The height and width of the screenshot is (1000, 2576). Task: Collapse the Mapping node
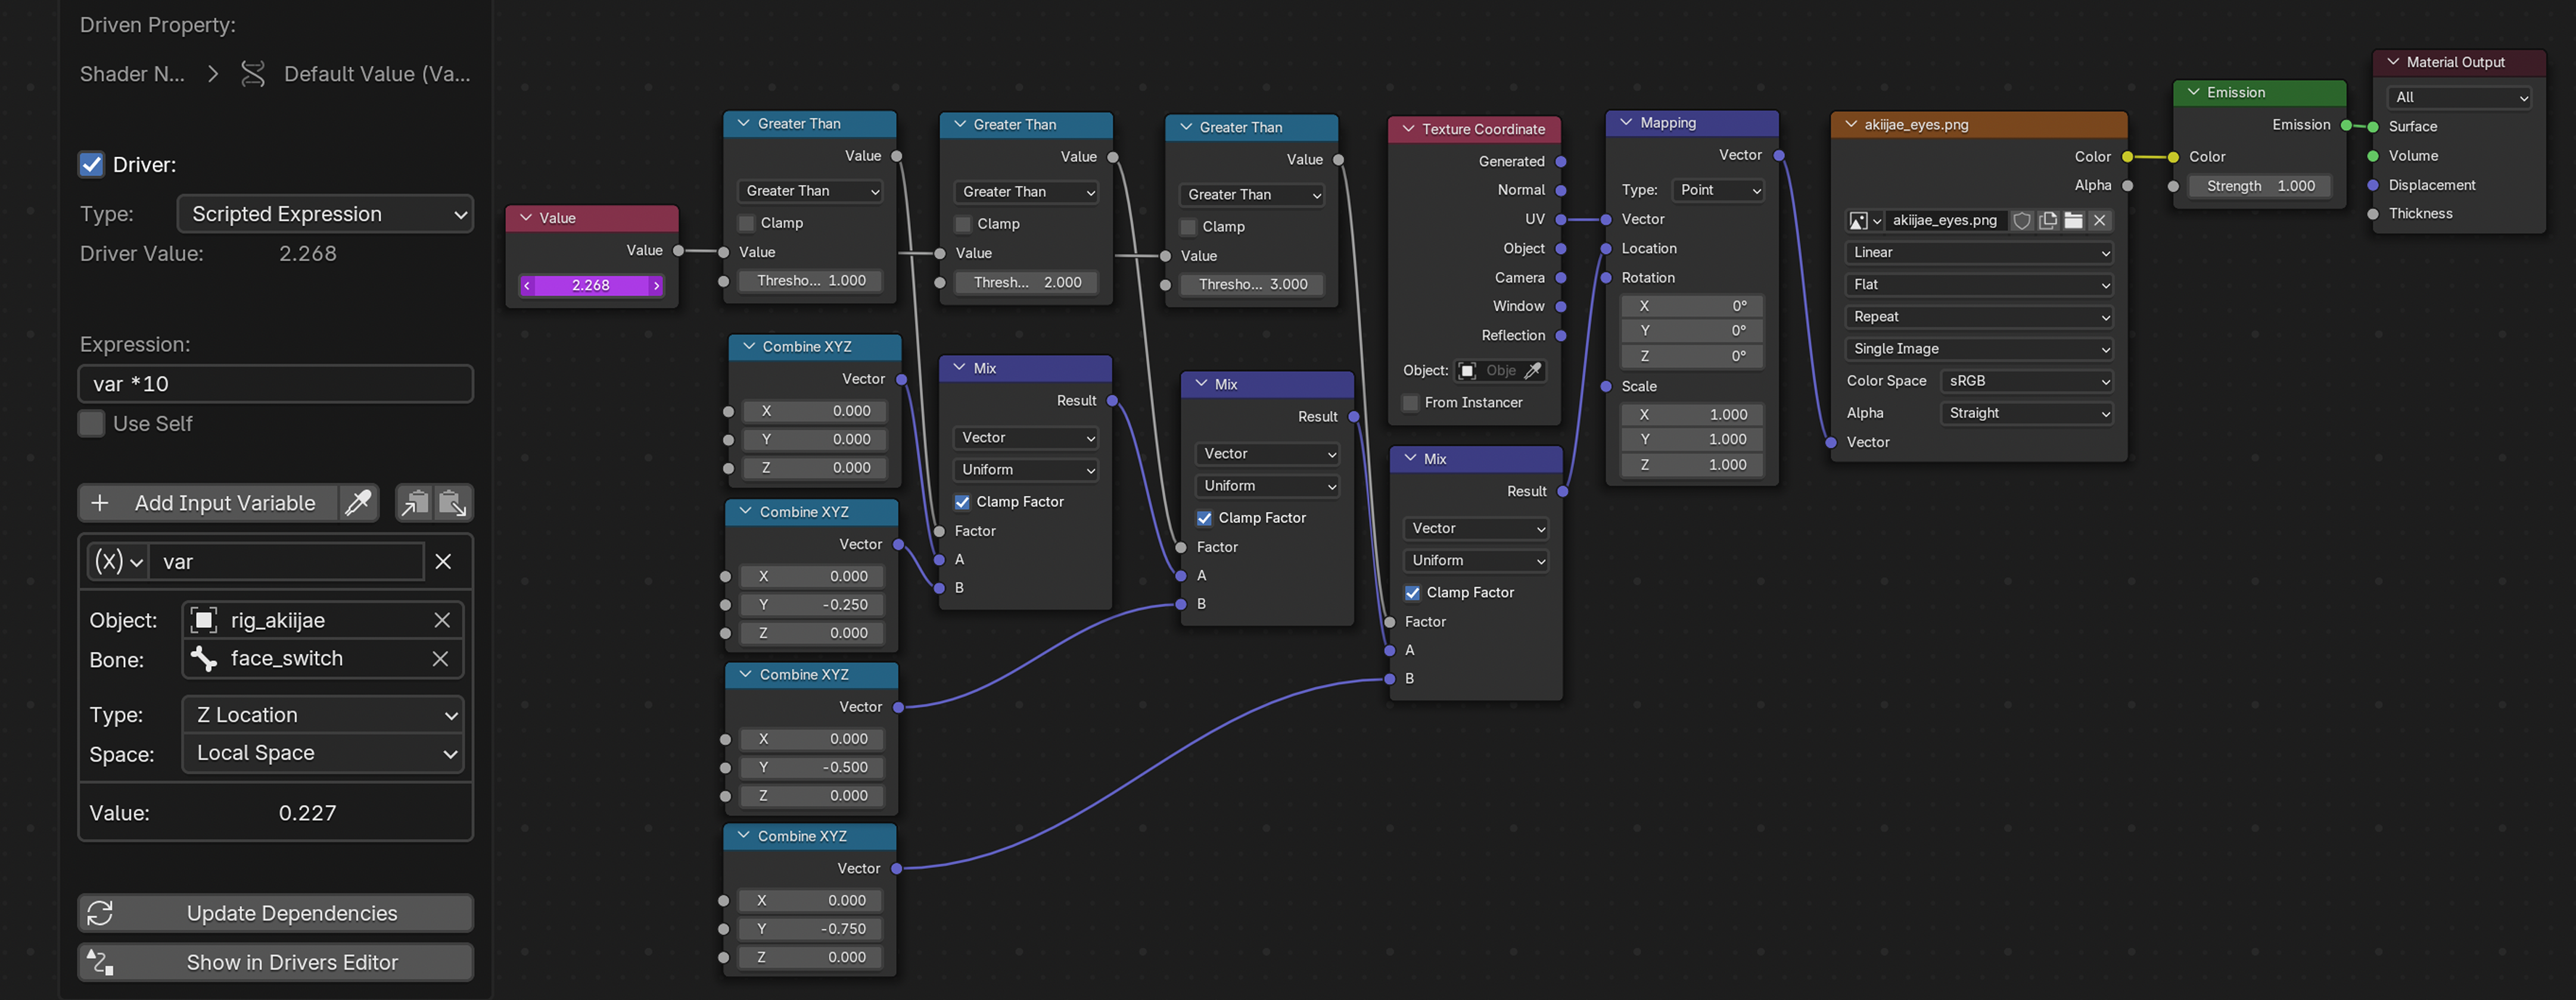pos(1626,123)
